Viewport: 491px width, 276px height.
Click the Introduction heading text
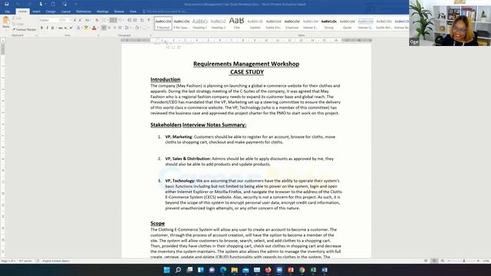(x=166, y=80)
